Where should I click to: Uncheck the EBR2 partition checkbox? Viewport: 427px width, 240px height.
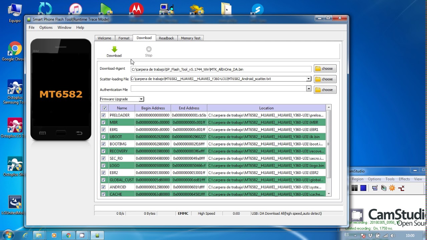(103, 173)
